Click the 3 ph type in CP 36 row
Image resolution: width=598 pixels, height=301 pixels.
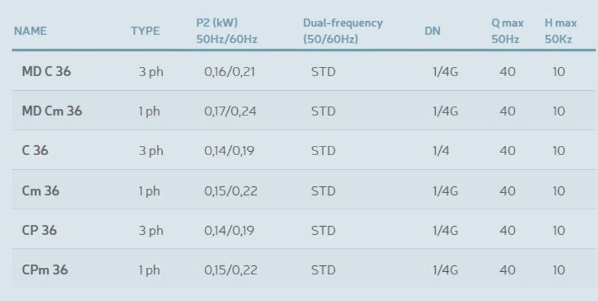coord(151,231)
